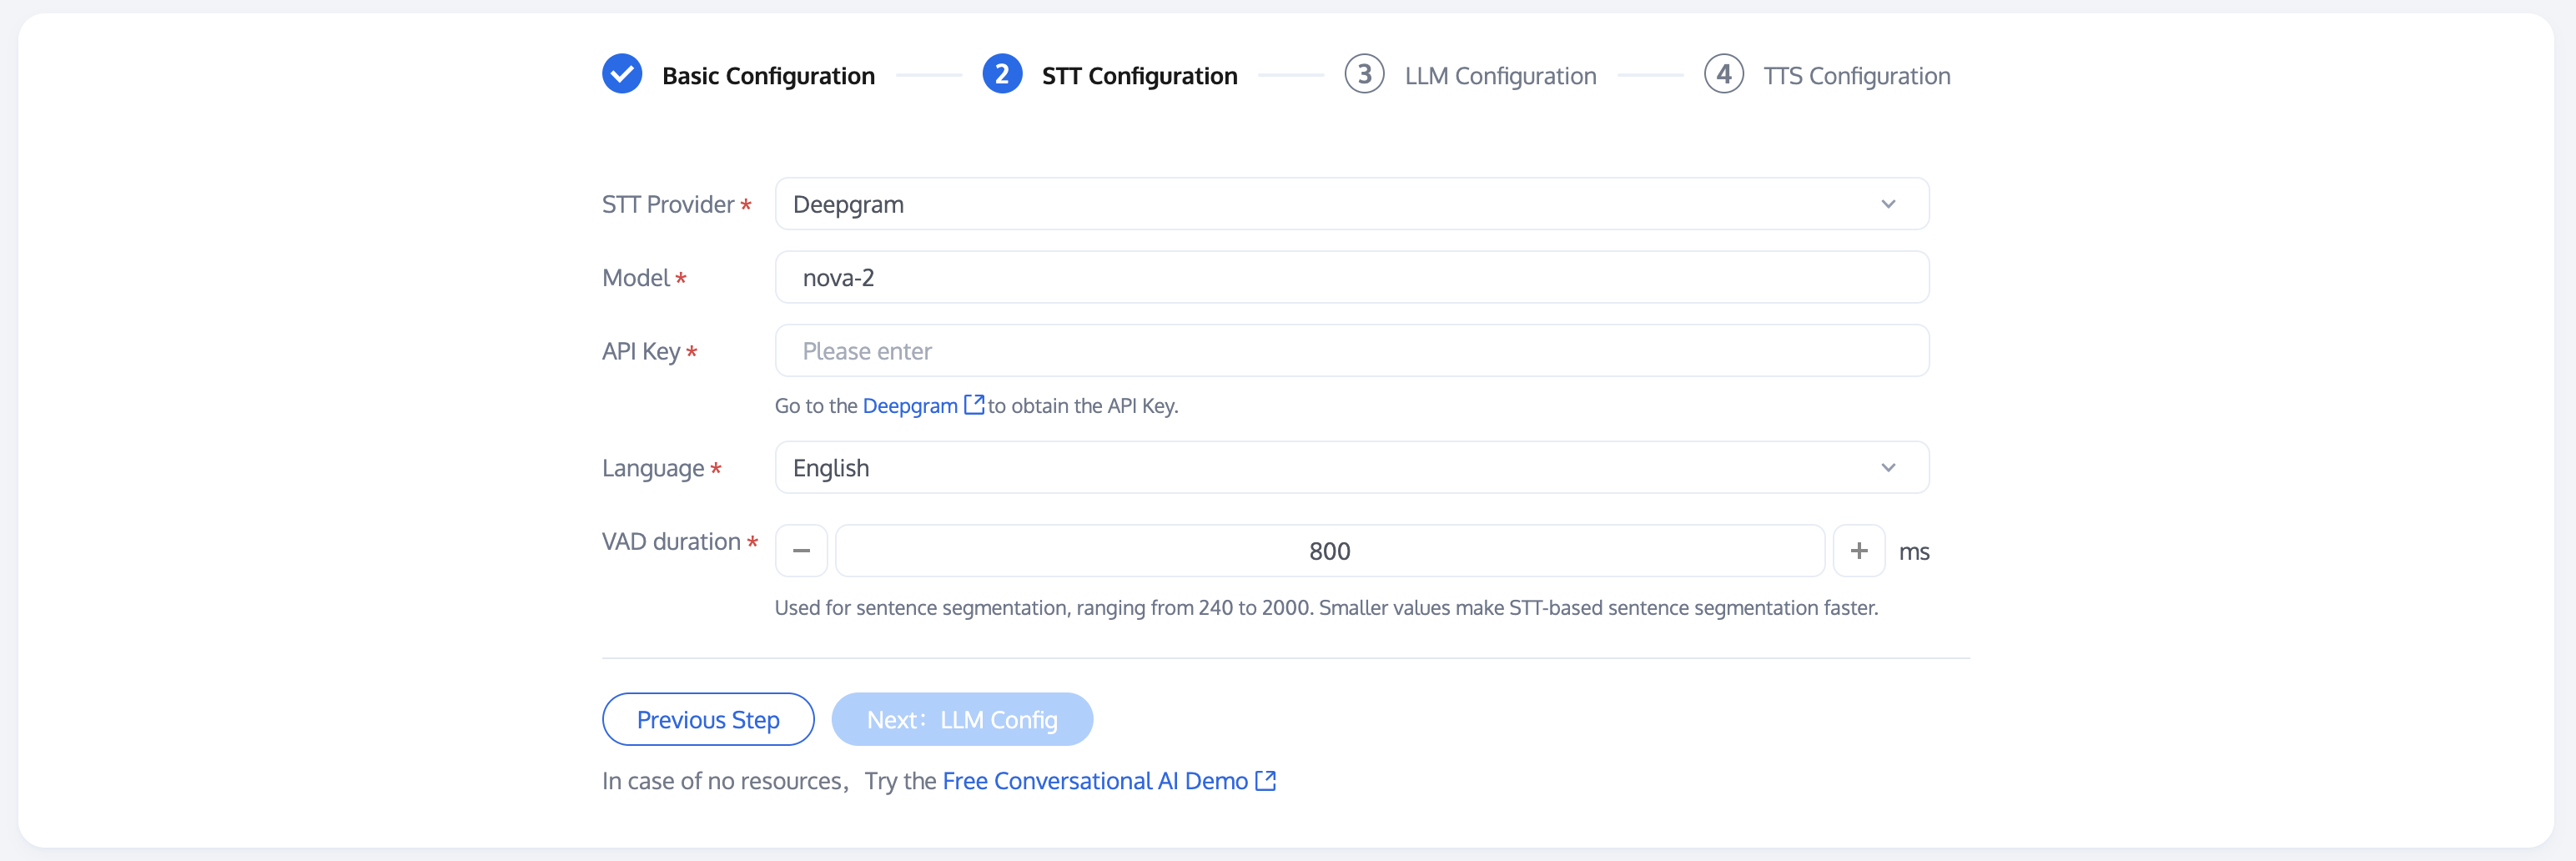2576x861 pixels.
Task: Click the step 4 circle icon
Action: 1723,74
